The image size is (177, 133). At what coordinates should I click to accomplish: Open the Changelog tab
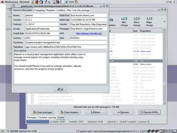(39, 10)
